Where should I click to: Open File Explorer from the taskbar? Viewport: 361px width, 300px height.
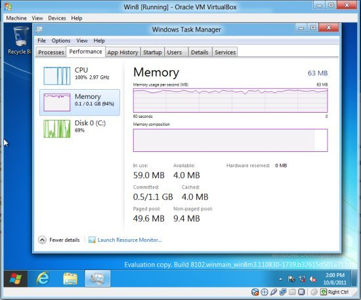[70, 278]
